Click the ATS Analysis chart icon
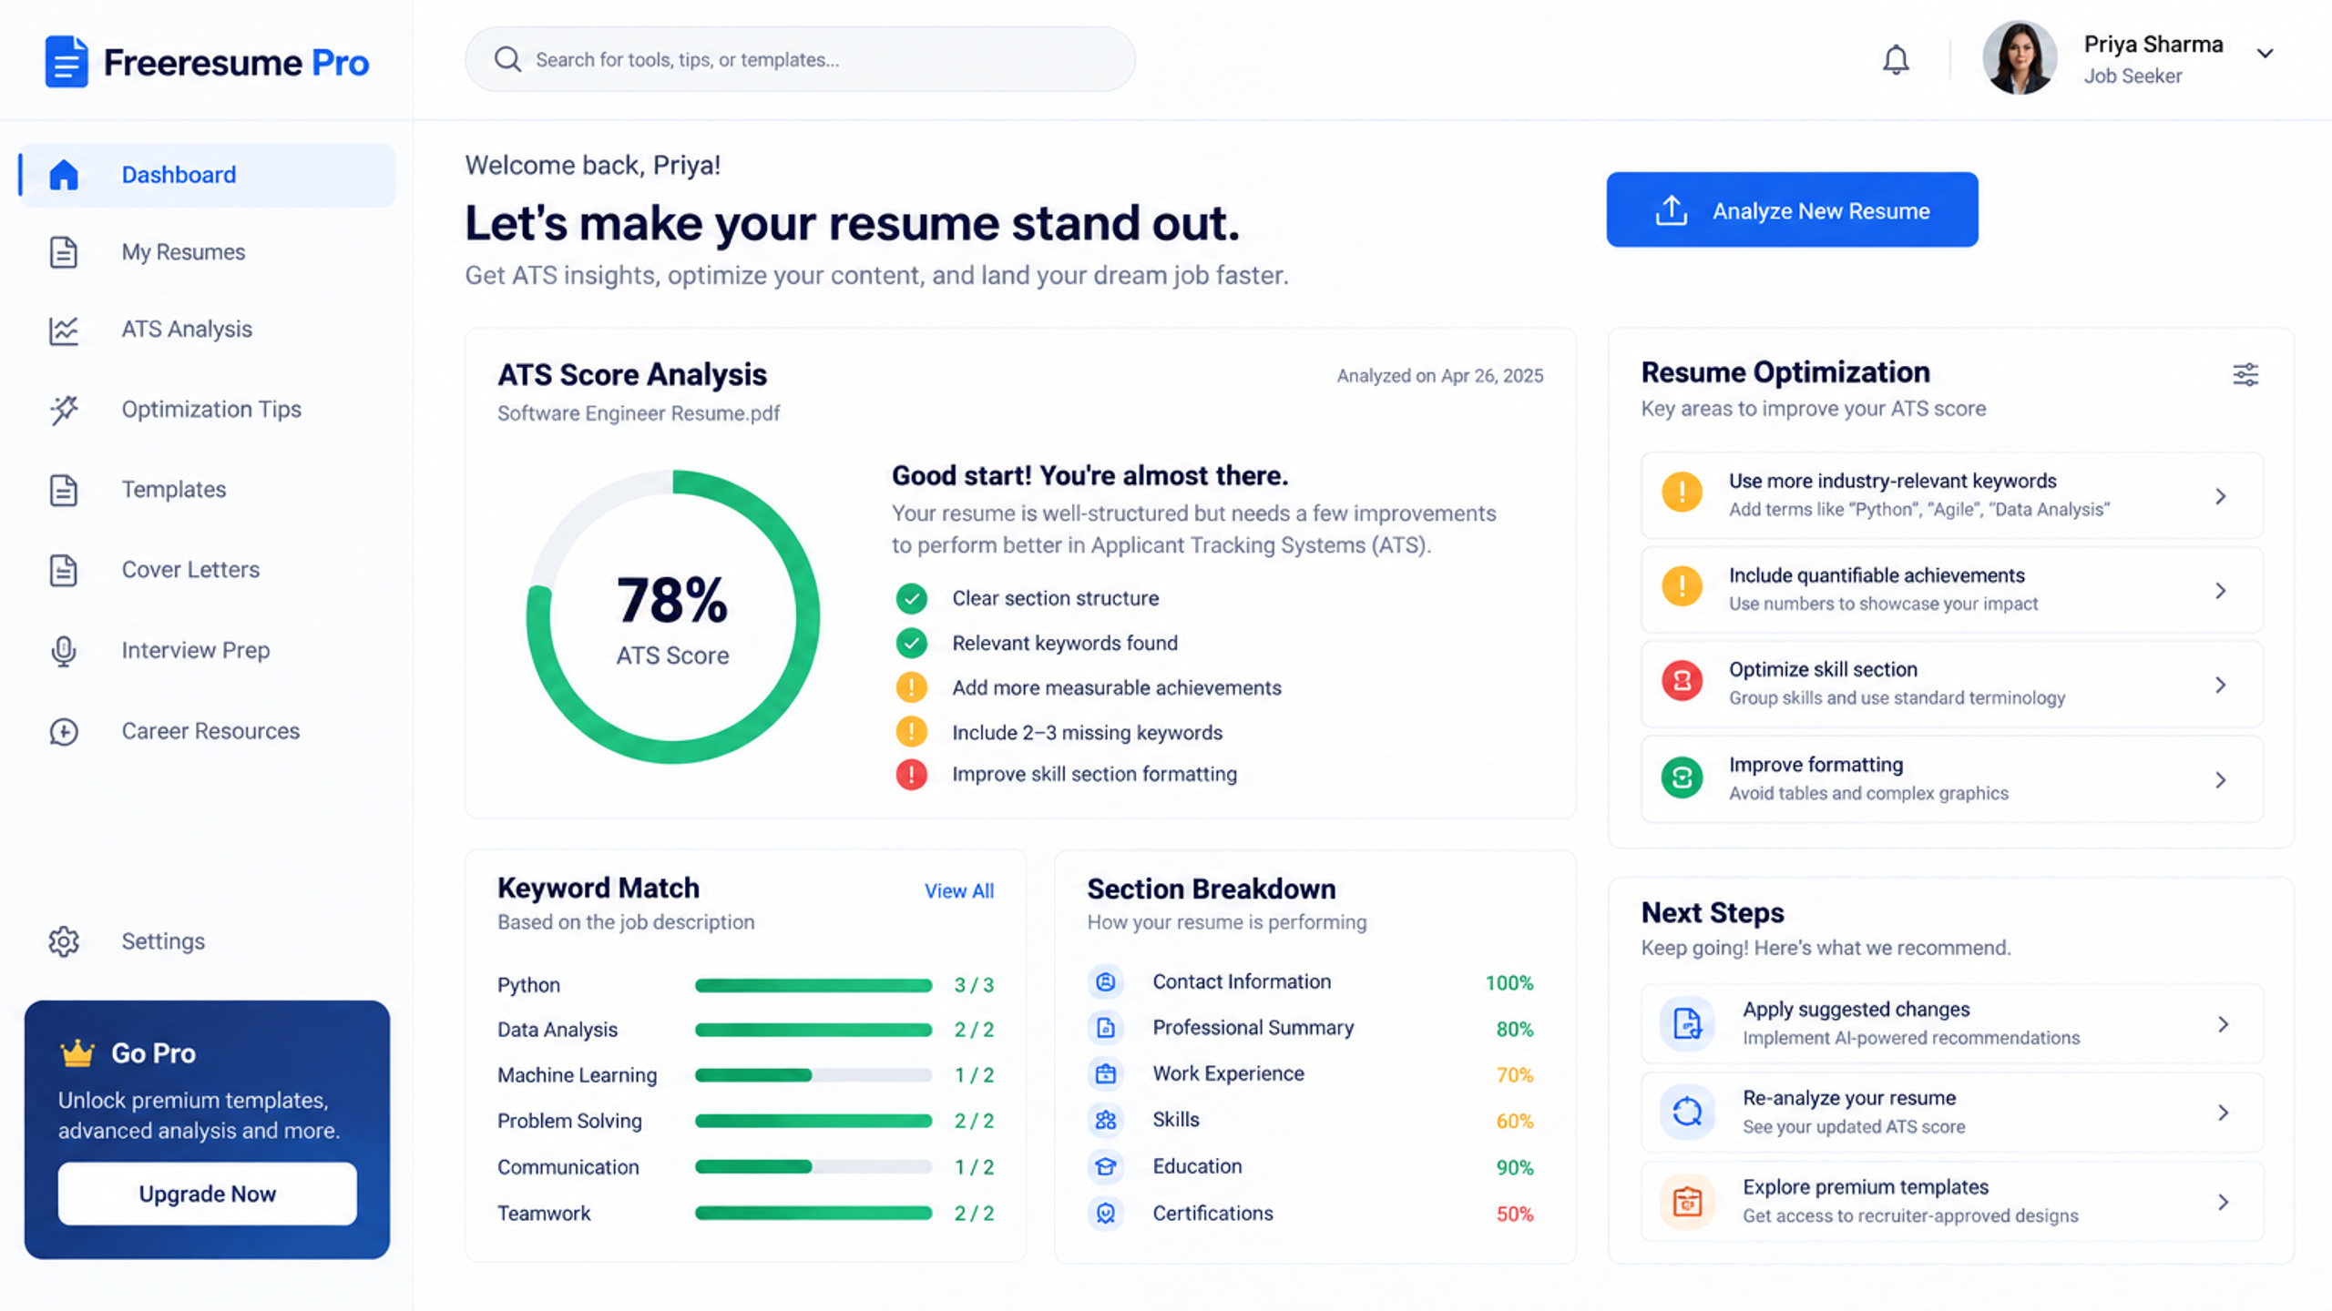Viewport: 2332px width, 1311px height. click(64, 330)
